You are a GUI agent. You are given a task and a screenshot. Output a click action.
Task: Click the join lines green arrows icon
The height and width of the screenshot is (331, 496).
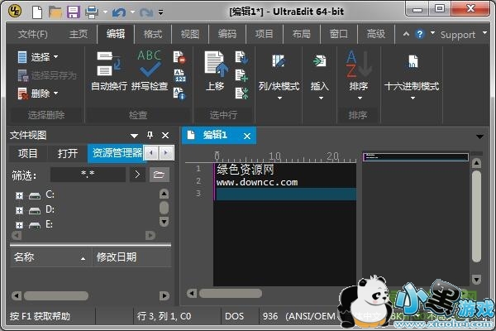click(x=241, y=94)
